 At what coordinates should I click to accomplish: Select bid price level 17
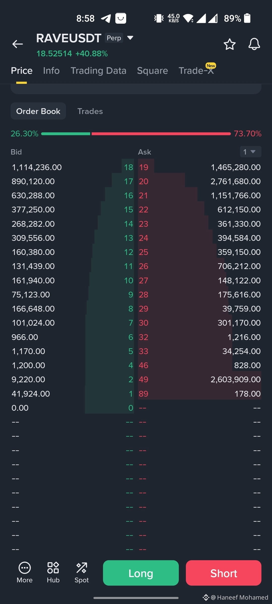pos(129,181)
